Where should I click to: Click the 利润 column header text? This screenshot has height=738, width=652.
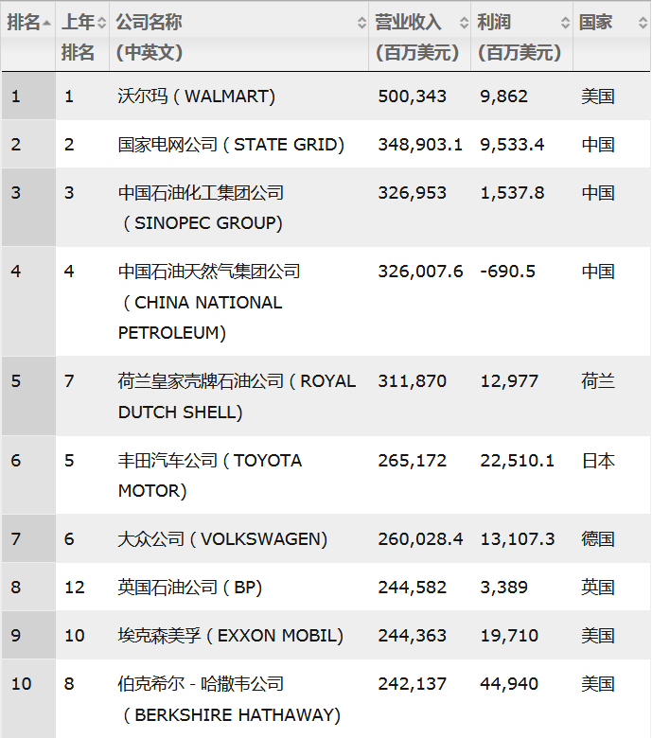[x=495, y=23]
